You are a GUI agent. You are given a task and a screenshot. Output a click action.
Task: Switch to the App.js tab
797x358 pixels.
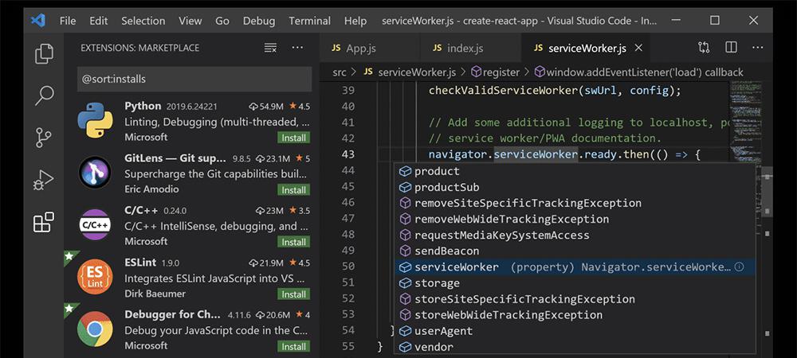(x=370, y=49)
